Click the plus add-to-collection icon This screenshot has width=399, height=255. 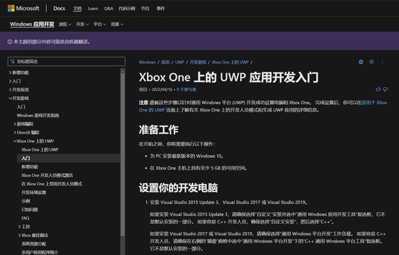pyautogui.click(x=372, y=62)
